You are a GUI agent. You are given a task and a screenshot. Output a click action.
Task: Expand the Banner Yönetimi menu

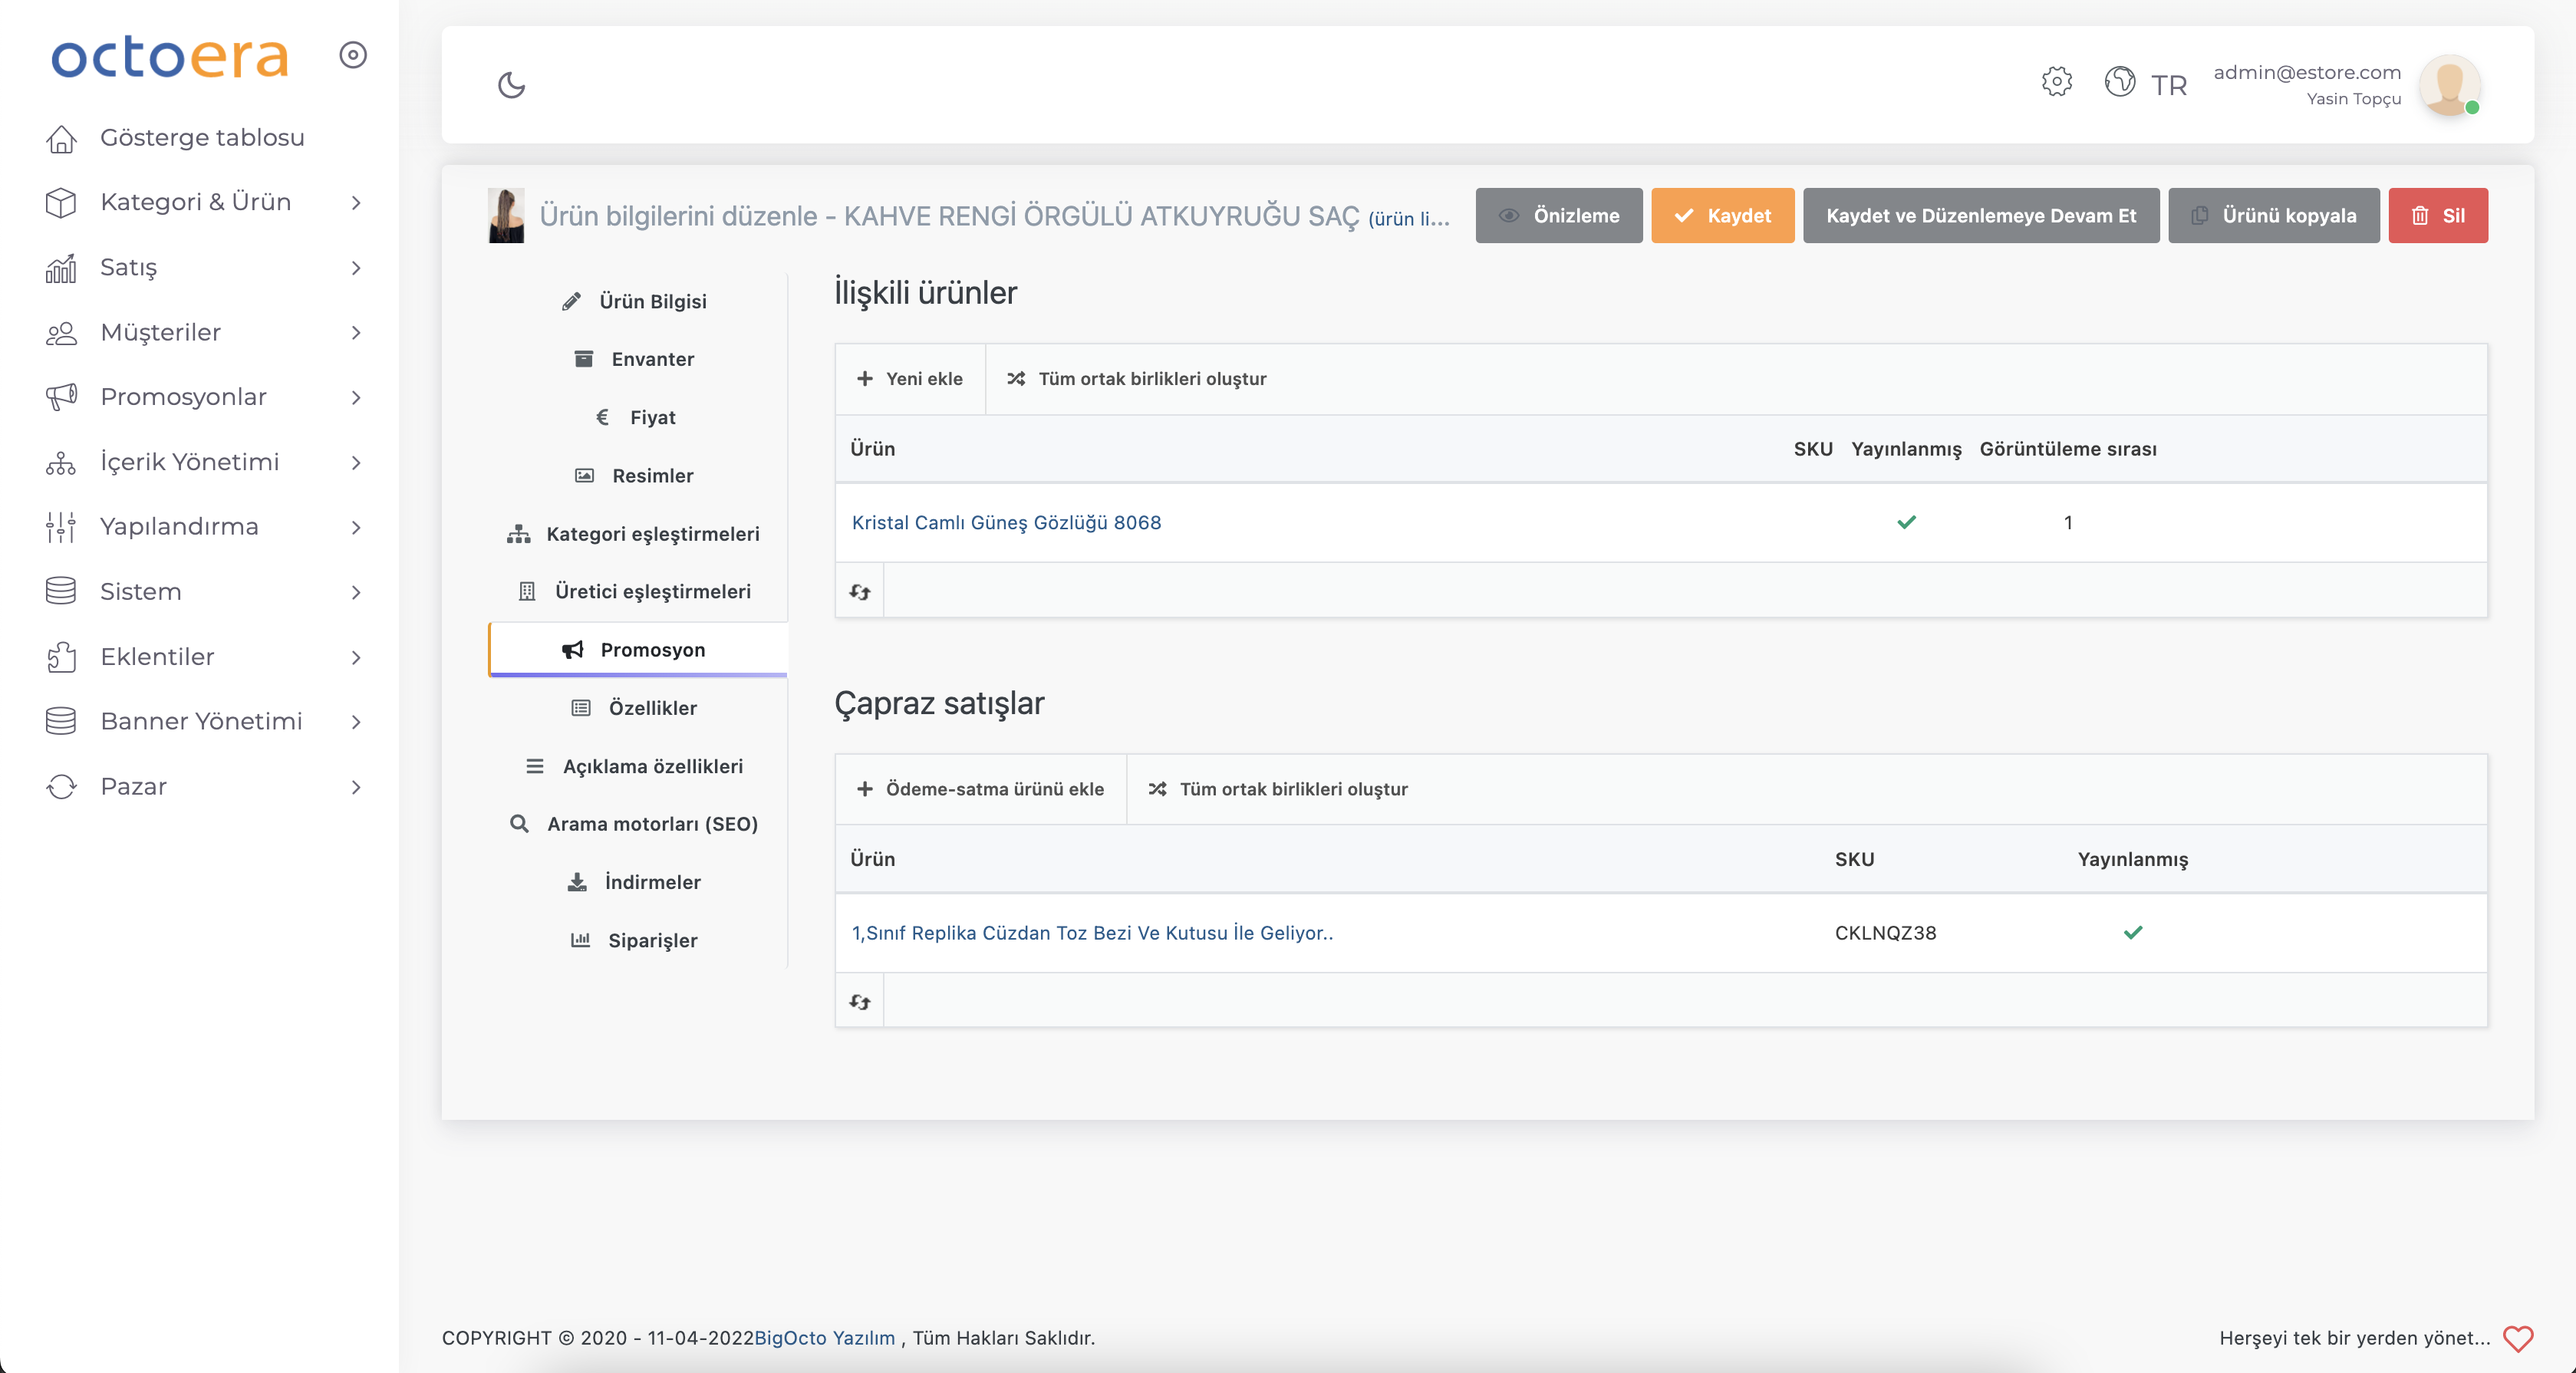pyautogui.click(x=200, y=721)
